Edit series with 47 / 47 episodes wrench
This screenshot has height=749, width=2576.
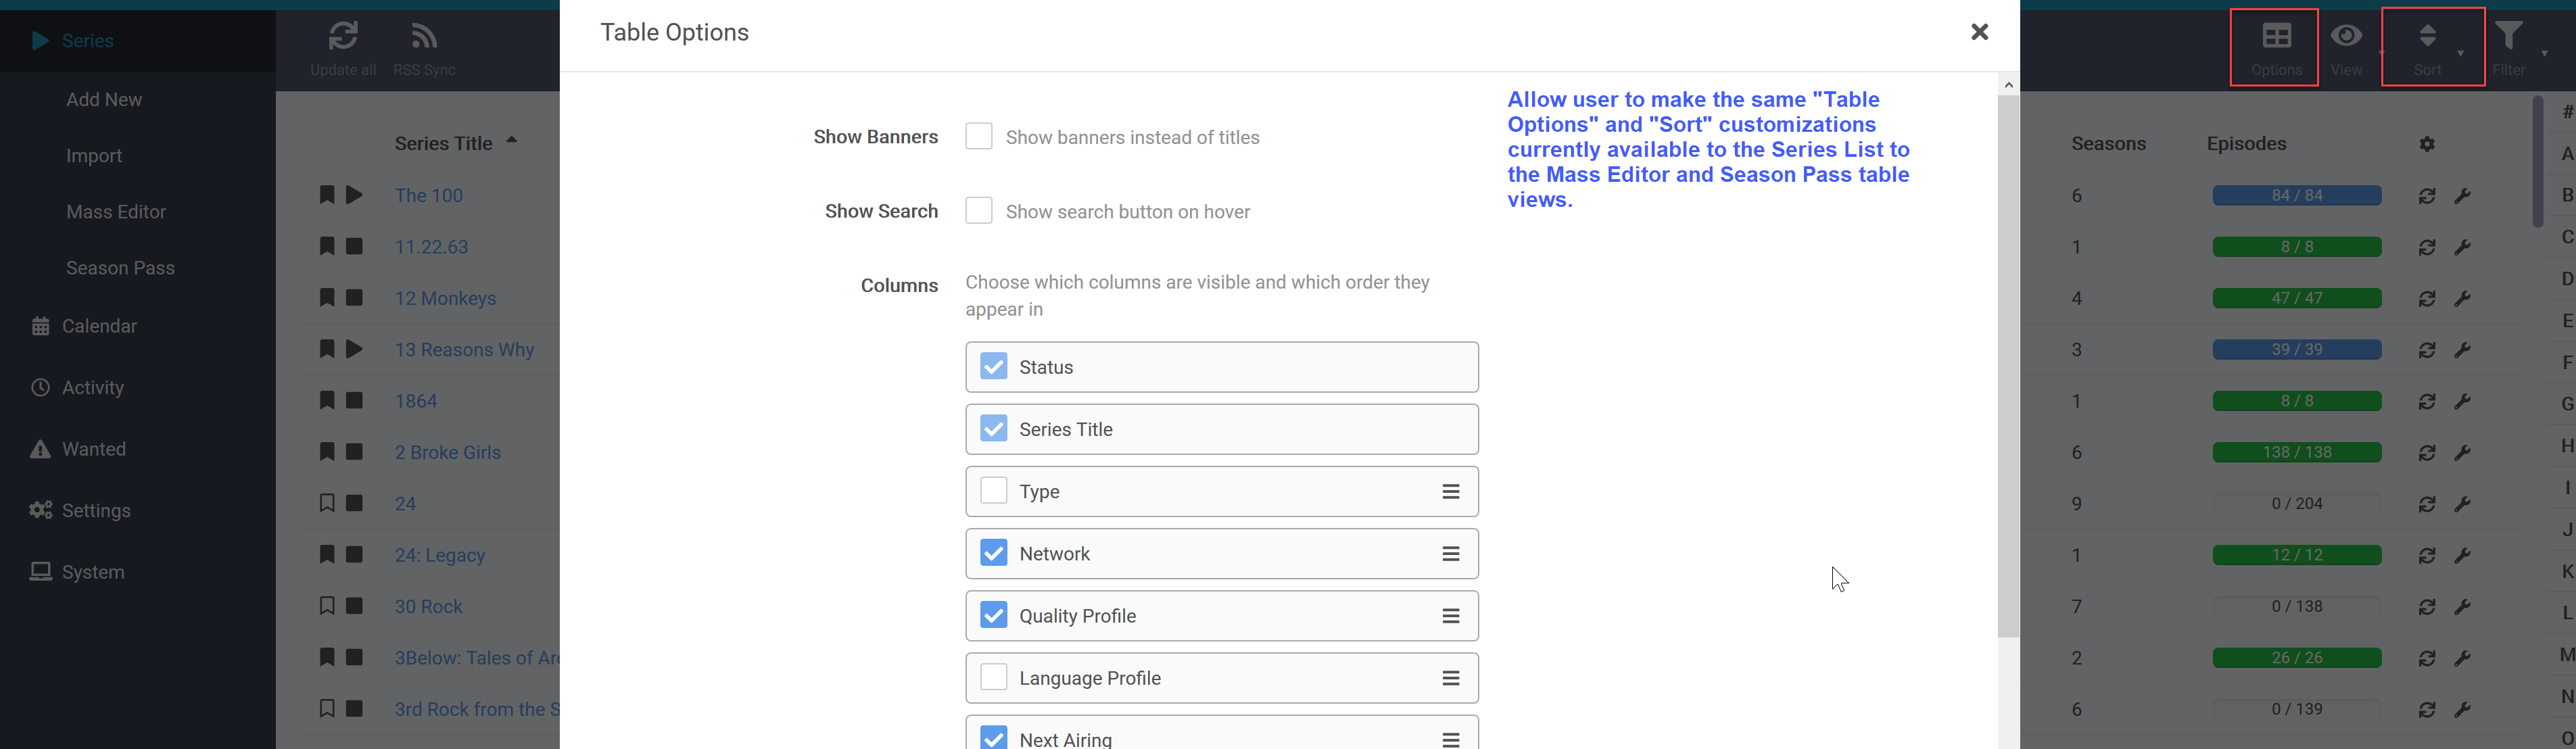click(x=2463, y=299)
